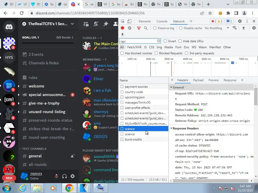This screenshot has height=193, width=258.
Task: Check the Invert filter checkbox
Action: click(165, 41)
